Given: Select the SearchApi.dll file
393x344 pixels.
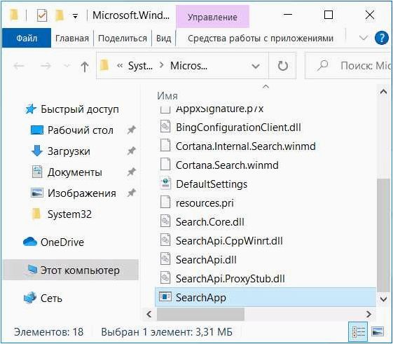Looking at the screenshot, I should click(x=206, y=260).
